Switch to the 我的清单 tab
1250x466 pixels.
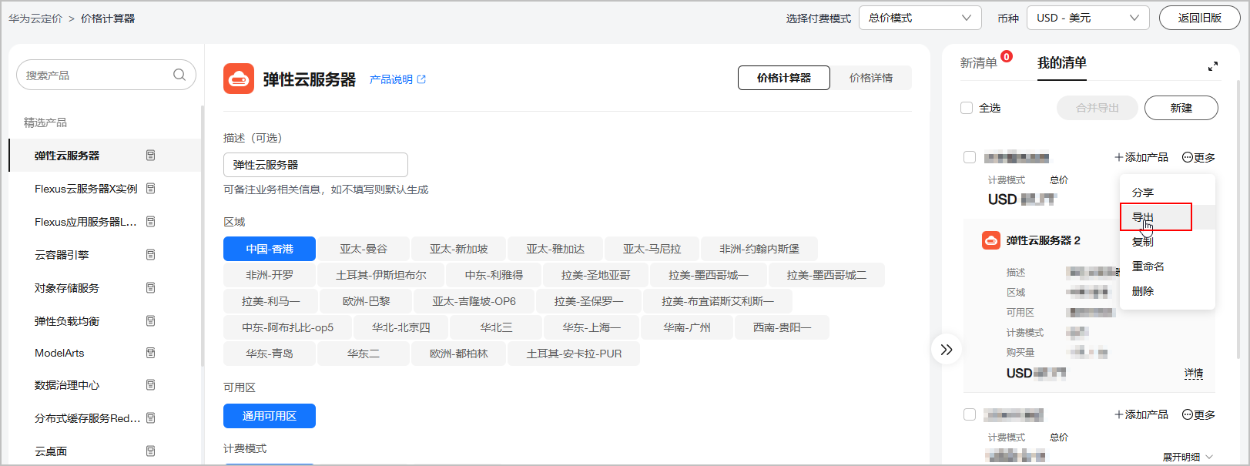1062,63
